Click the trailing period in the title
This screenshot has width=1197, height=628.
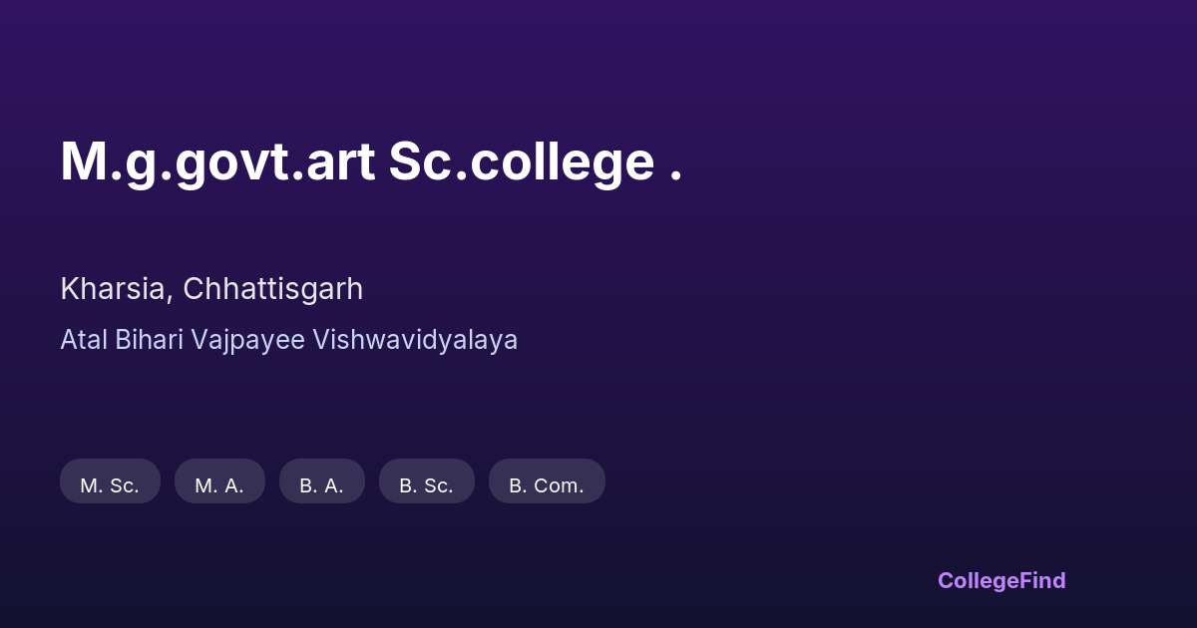click(x=676, y=176)
